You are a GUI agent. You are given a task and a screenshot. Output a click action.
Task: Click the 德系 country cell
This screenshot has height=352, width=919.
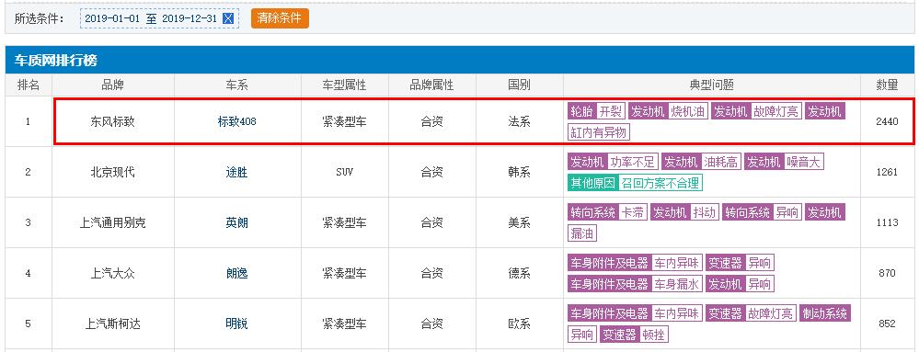point(519,273)
